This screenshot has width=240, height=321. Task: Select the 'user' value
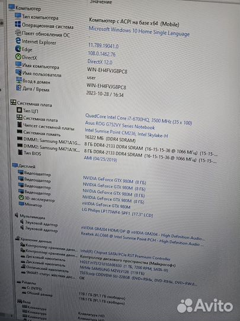91,78
